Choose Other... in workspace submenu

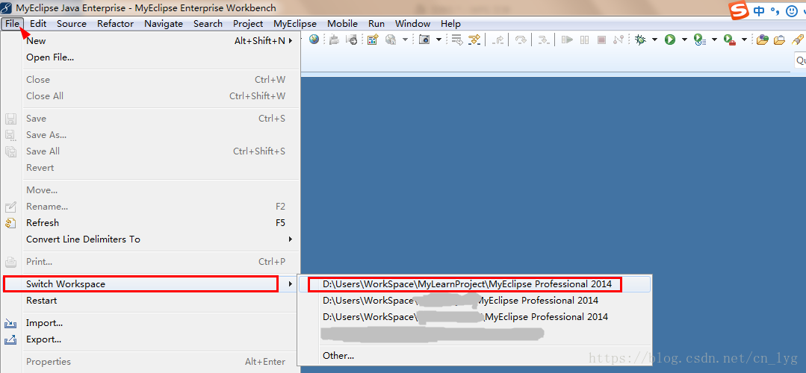click(475, 356)
